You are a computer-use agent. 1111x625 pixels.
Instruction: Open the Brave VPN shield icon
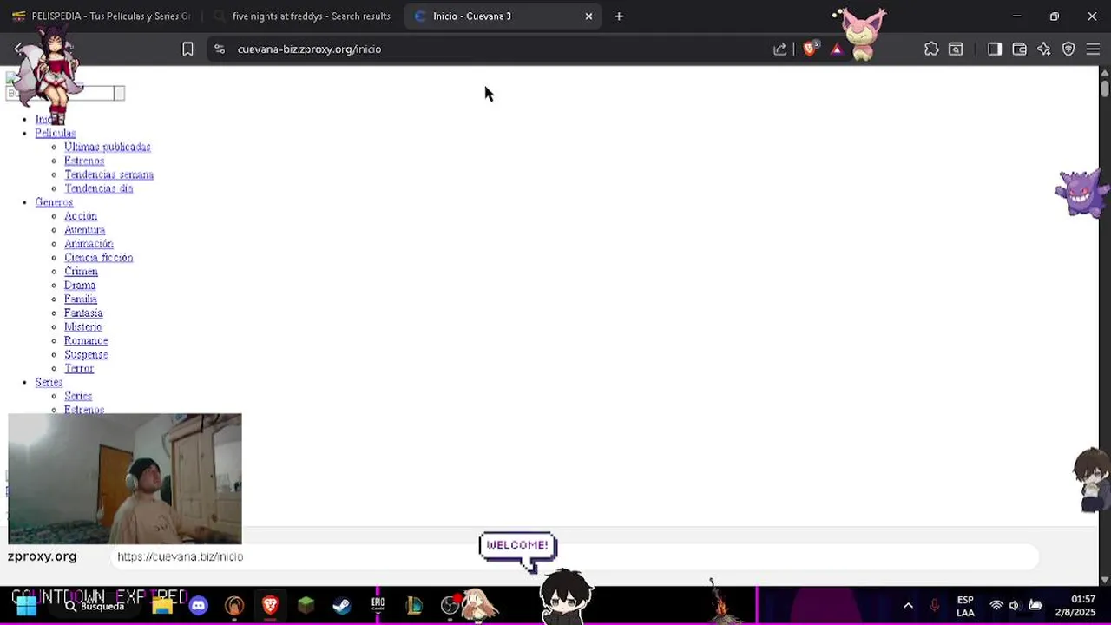coord(1068,49)
